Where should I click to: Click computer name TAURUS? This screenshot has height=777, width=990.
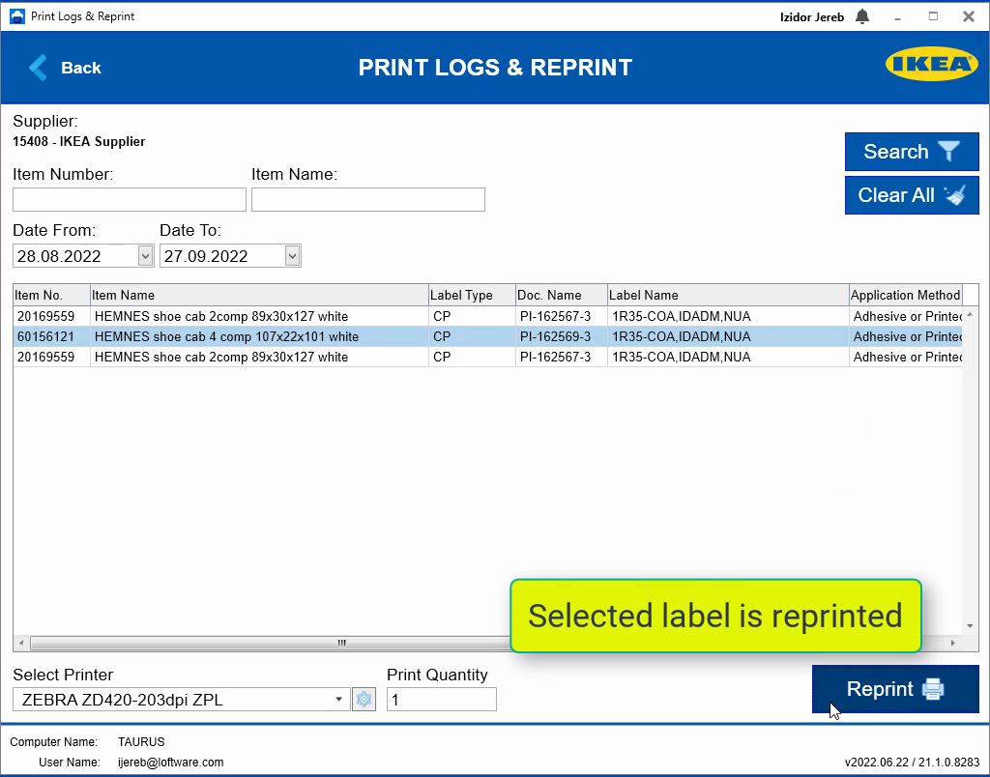click(141, 741)
